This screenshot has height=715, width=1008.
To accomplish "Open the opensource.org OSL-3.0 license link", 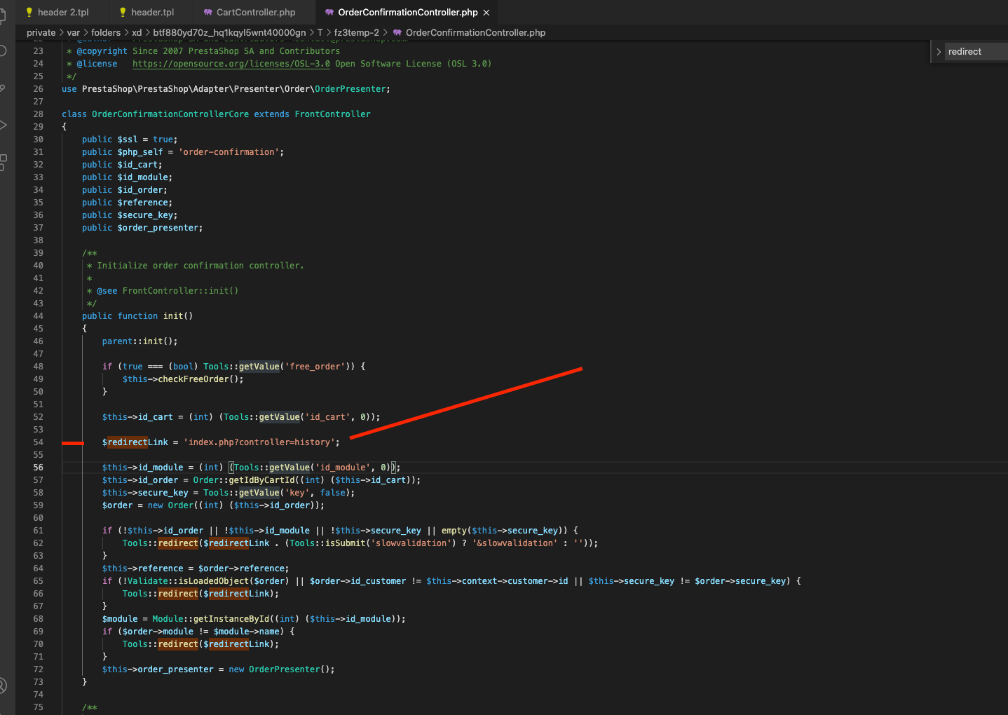I will coord(231,64).
